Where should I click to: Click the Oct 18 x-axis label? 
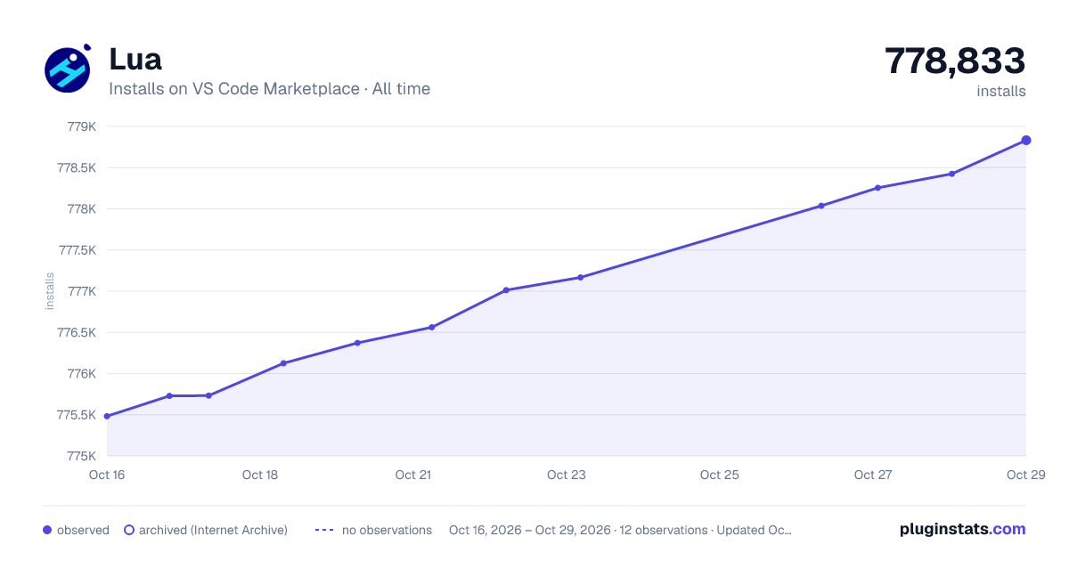(260, 475)
